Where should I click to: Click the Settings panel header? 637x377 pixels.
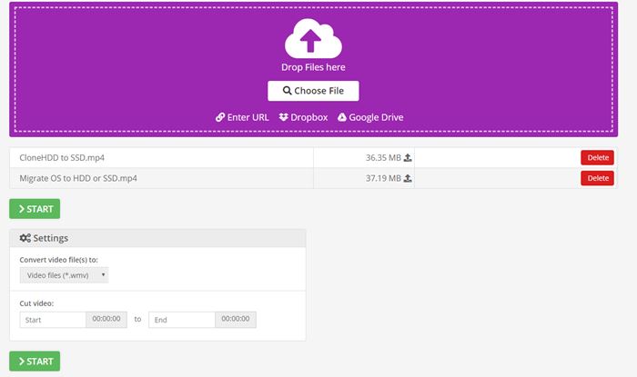pyautogui.click(x=157, y=238)
